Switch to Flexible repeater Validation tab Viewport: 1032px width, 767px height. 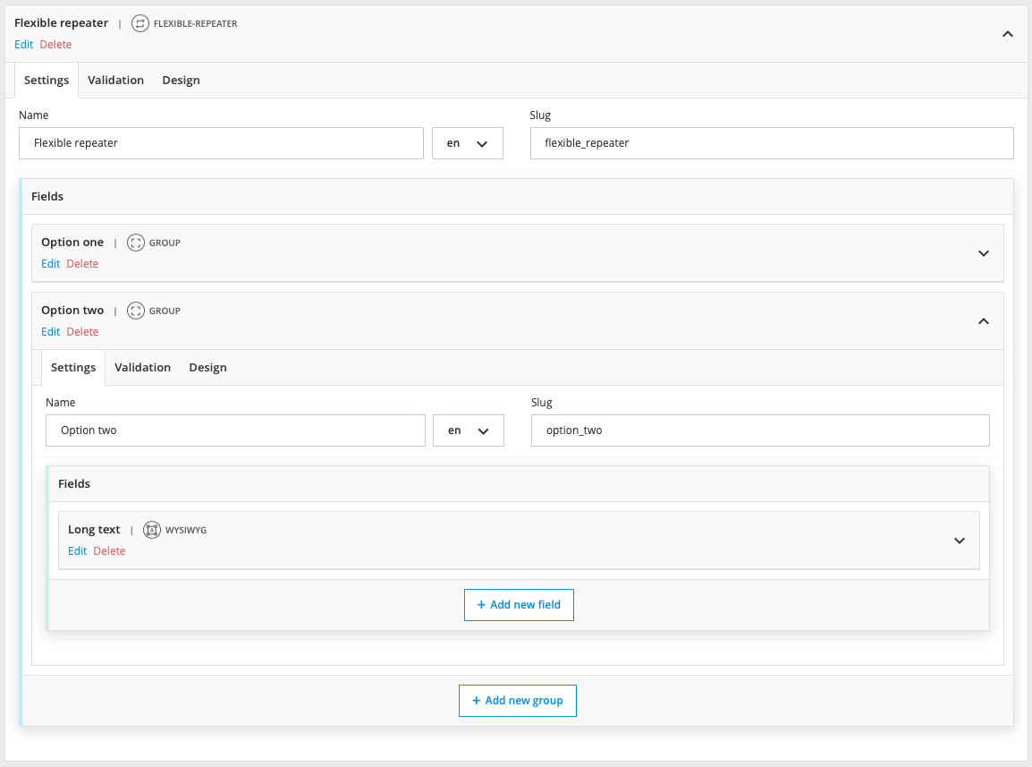(x=115, y=81)
